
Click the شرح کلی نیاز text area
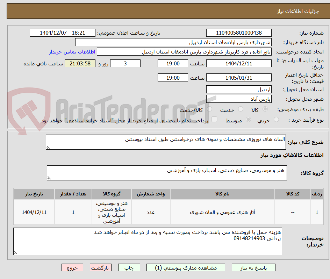point(166,142)
